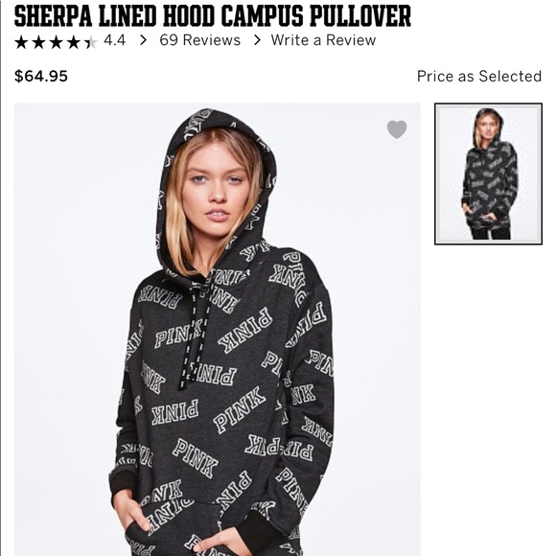Add the pullover to favorites via heart
The height and width of the screenshot is (556, 556).
397,129
